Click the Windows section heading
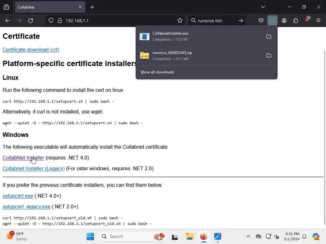Viewport: 326px width, 244px height. click(15, 135)
